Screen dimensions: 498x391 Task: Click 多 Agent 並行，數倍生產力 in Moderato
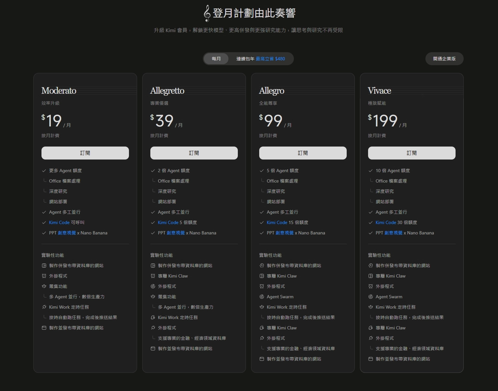(x=77, y=297)
